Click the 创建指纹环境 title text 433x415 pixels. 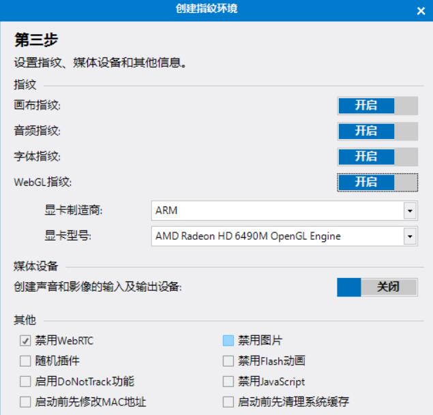pyautogui.click(x=207, y=9)
